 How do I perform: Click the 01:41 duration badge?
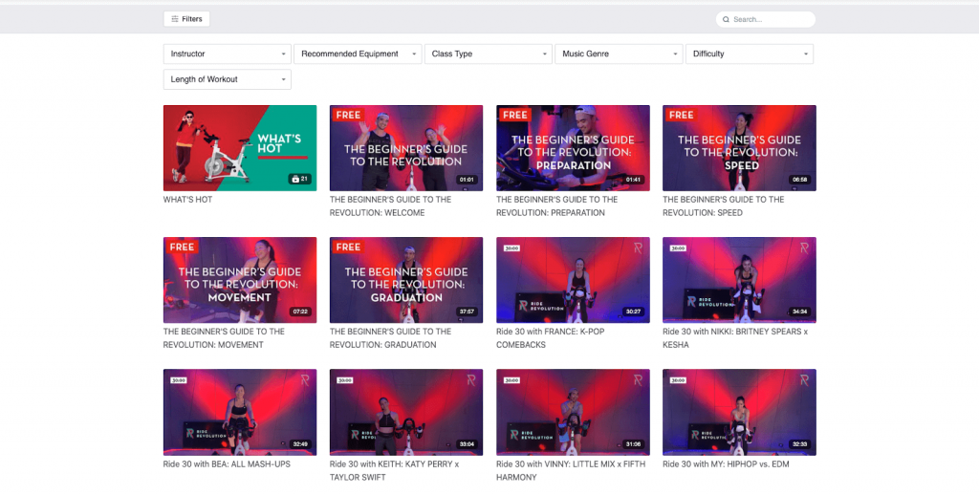click(x=633, y=180)
